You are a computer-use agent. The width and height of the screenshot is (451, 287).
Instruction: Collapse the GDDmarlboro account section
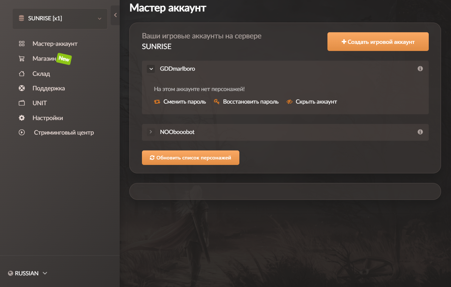pyautogui.click(x=151, y=69)
